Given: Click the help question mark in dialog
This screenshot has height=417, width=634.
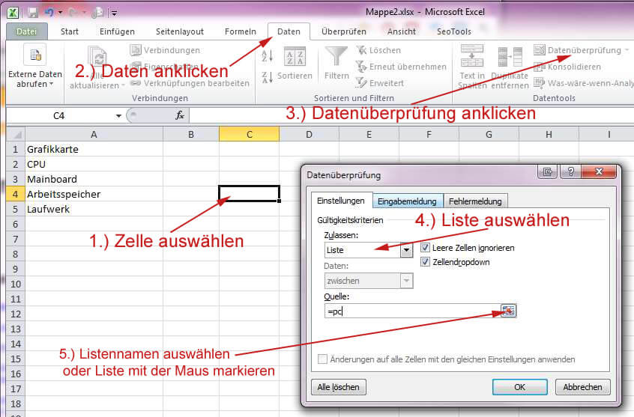Looking at the screenshot, I should tap(570, 171).
